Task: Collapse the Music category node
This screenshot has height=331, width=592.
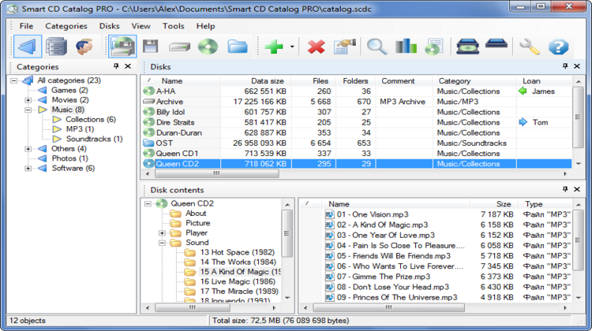Action: (28, 110)
